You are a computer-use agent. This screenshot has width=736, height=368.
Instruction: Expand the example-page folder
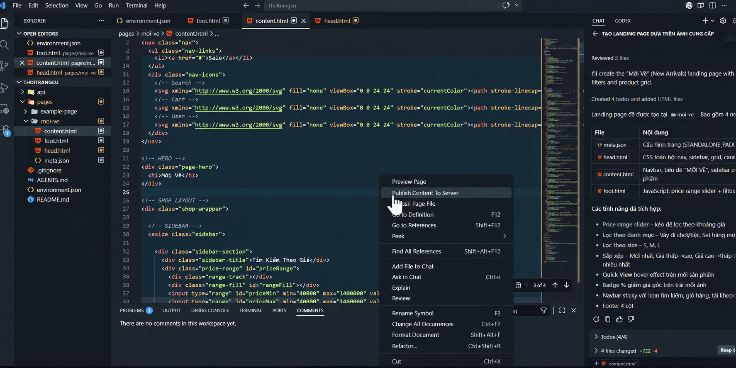point(26,112)
